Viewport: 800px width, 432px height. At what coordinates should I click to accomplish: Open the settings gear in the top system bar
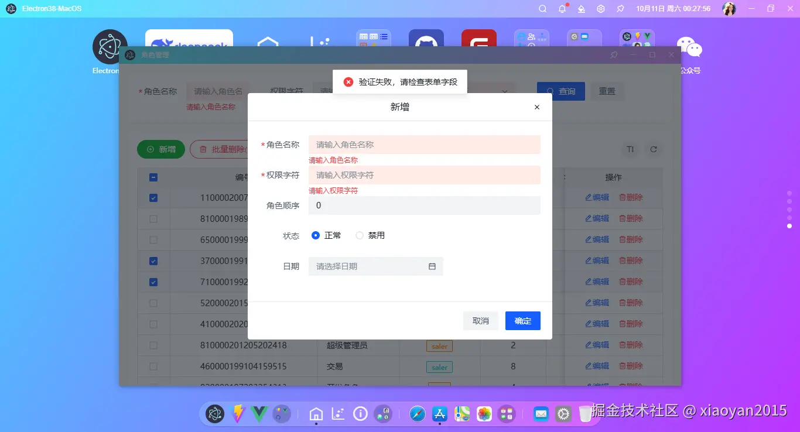tap(600, 8)
